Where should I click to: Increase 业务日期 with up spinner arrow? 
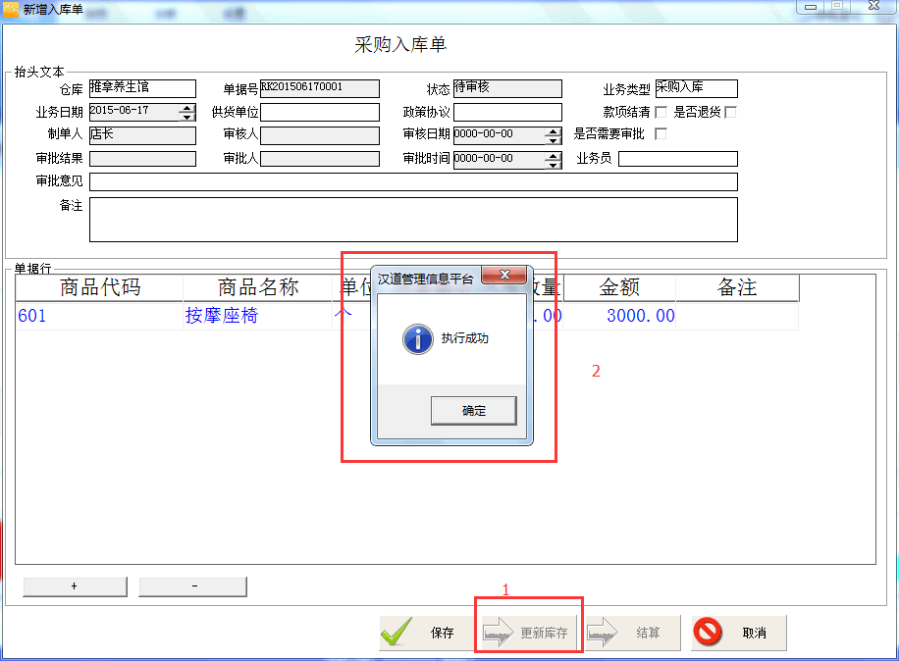[187, 108]
